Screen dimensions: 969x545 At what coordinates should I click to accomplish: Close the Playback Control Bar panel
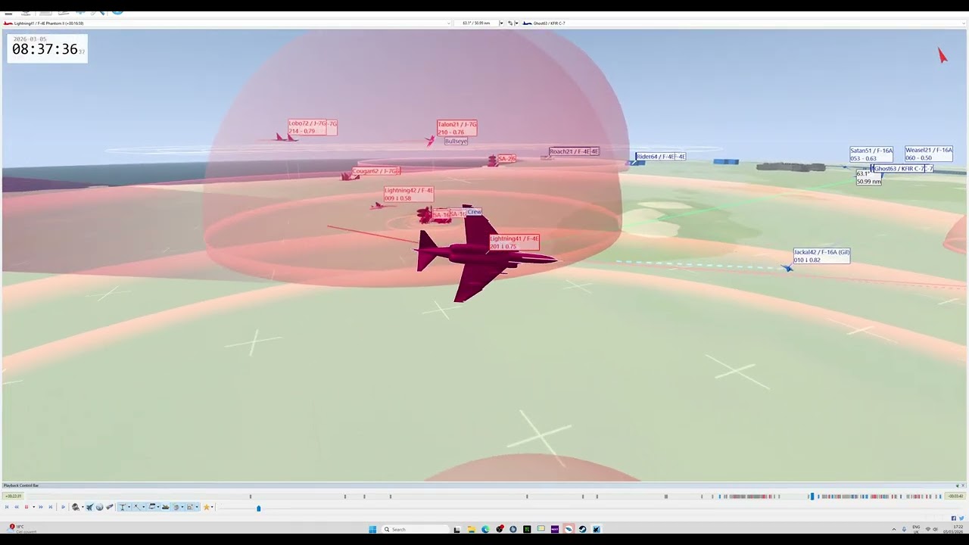[x=963, y=485]
